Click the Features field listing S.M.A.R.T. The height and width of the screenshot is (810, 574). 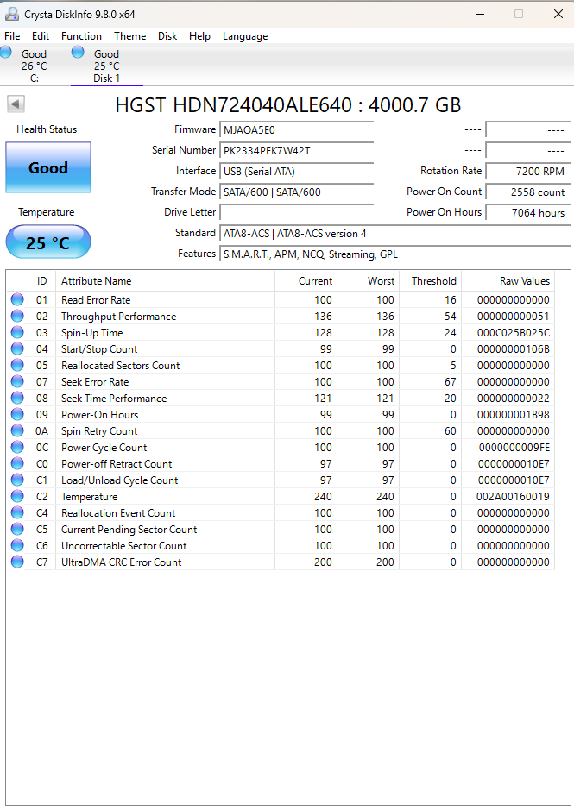395,254
